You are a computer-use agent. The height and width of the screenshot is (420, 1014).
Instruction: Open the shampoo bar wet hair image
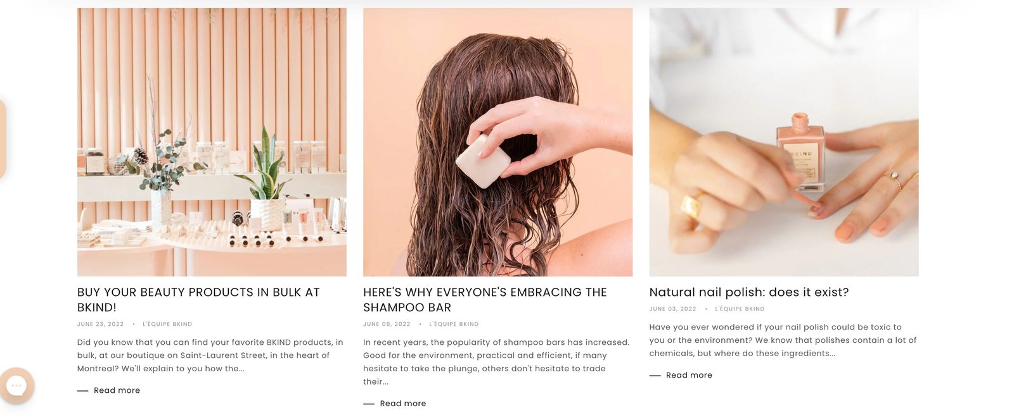click(x=497, y=142)
